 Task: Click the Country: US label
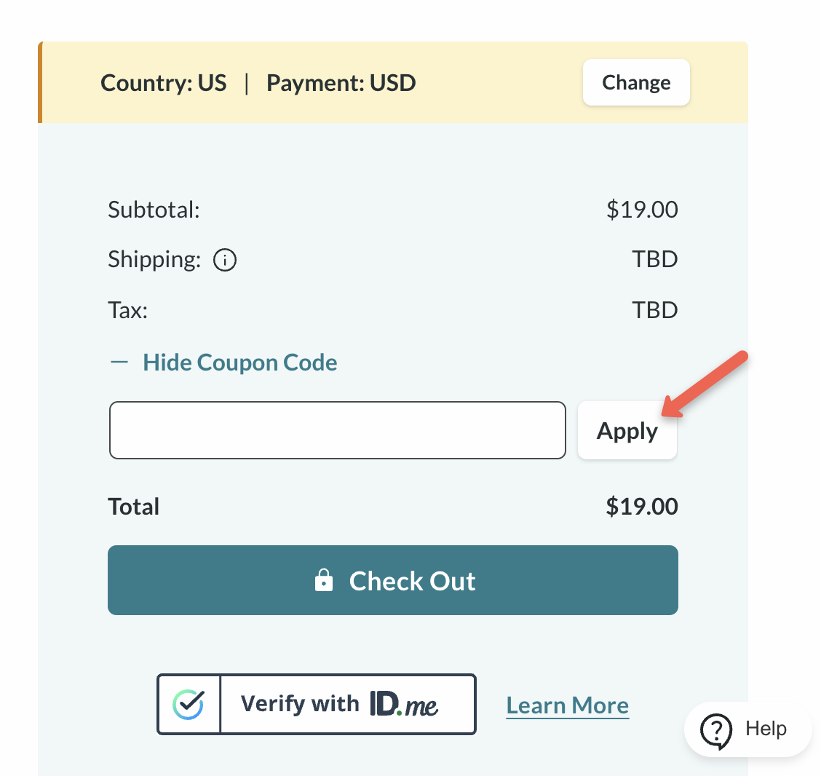pyautogui.click(x=164, y=83)
